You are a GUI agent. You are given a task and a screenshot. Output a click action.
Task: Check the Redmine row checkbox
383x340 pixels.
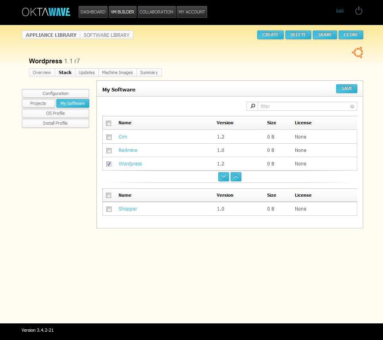(x=109, y=150)
